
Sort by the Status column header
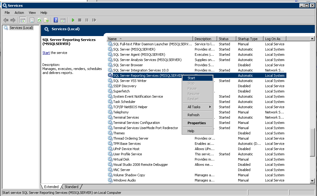pyautogui.click(x=227, y=39)
